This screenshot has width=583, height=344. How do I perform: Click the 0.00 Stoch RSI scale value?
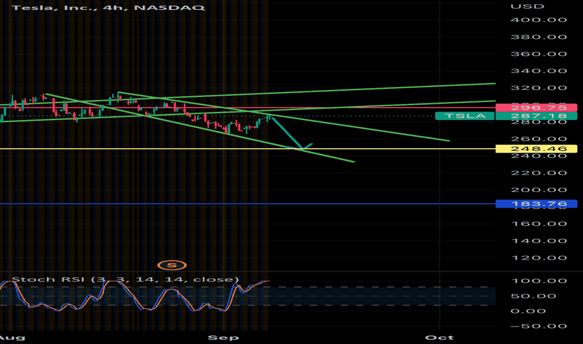tap(528, 311)
